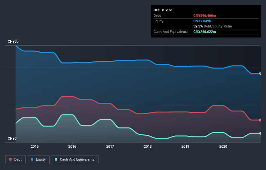Click the Debt row label in tooltip
The width and height of the screenshot is (266, 170).
157,16
